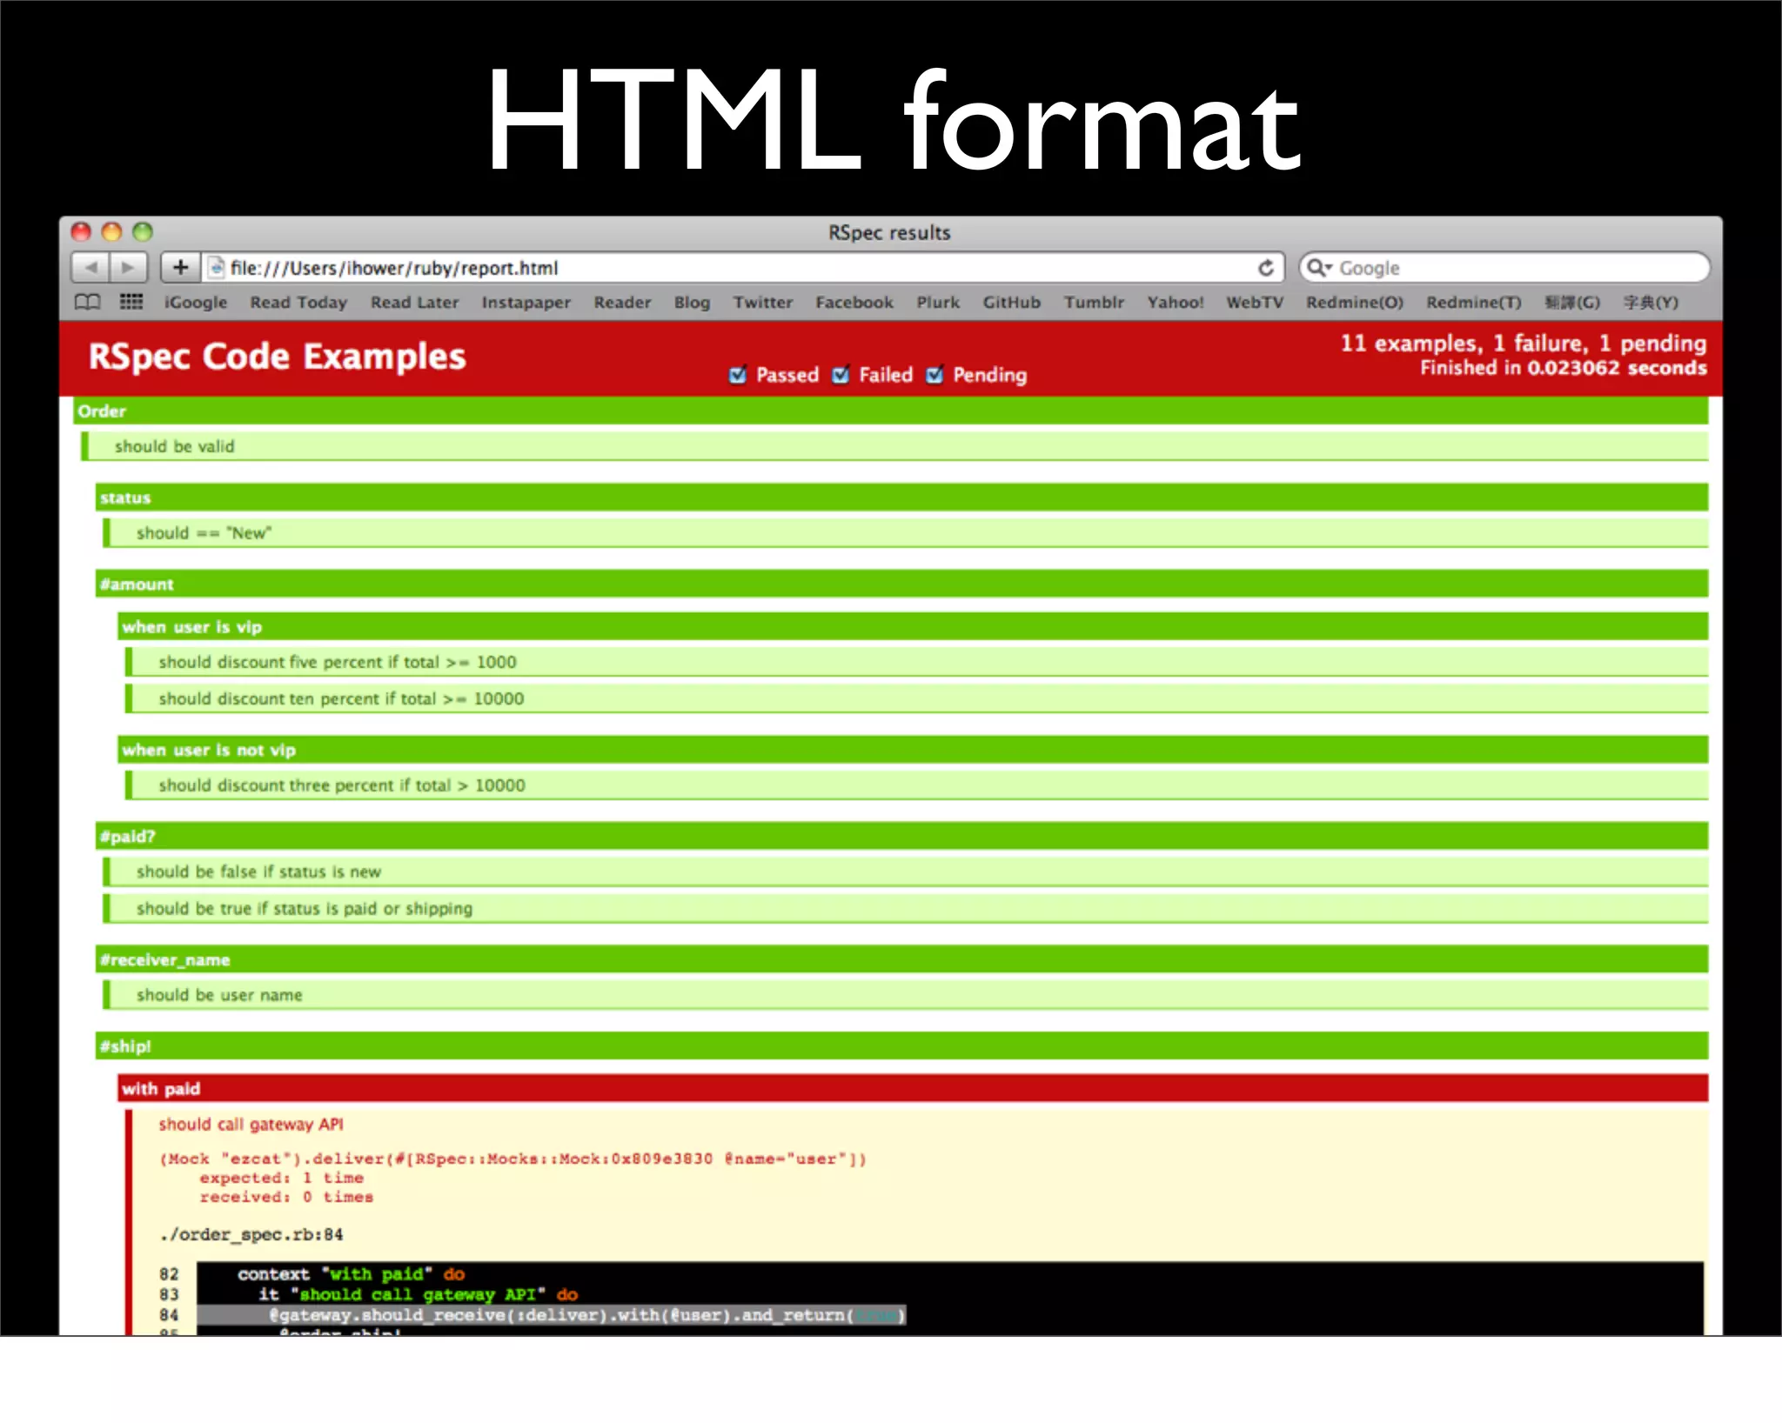Open the Plurk bookmark
The width and height of the screenshot is (1782, 1423).
click(938, 303)
